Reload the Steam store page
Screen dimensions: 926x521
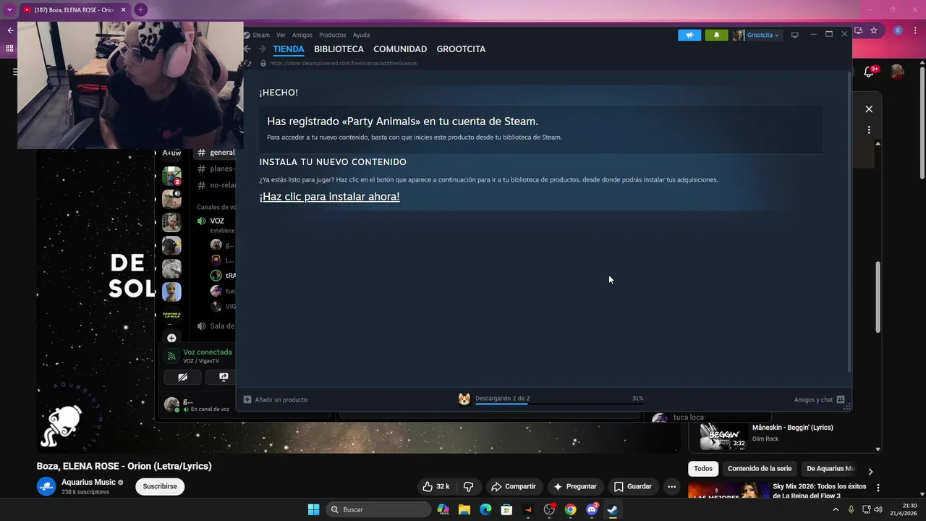coord(248,63)
